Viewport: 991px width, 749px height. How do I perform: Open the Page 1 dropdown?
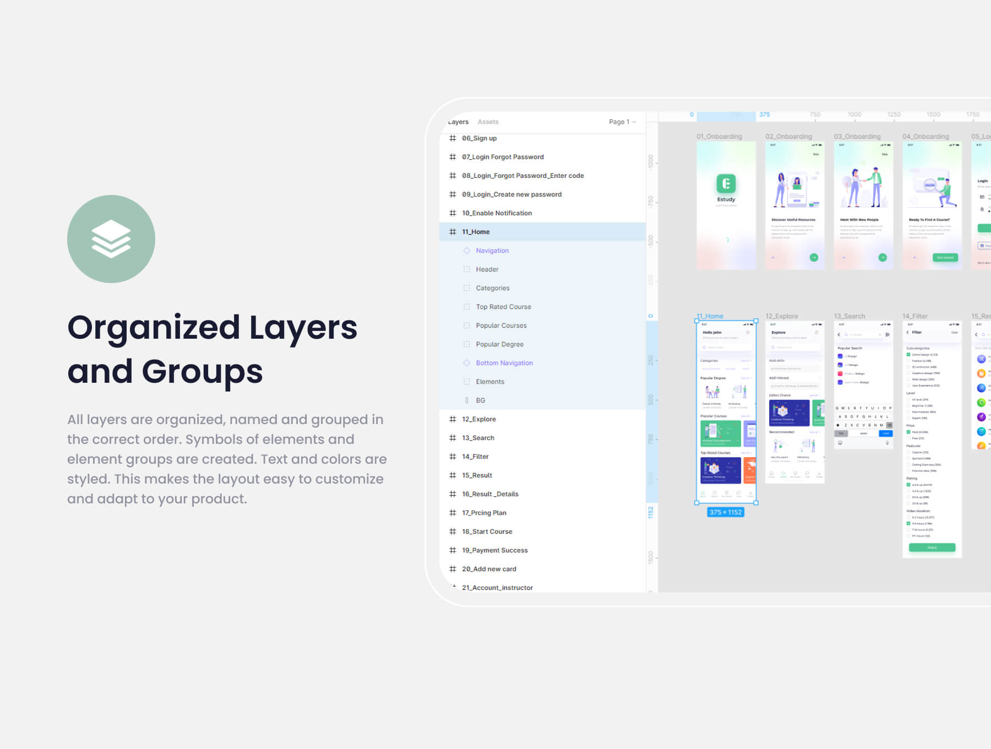pyautogui.click(x=622, y=122)
